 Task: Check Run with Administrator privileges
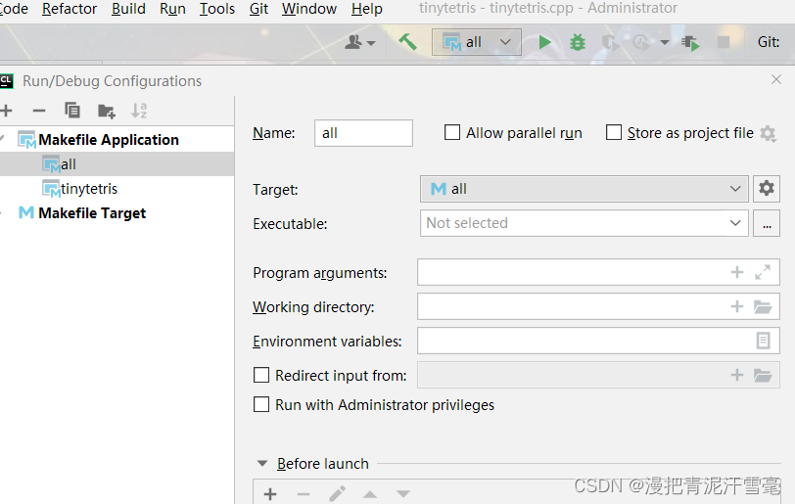[x=261, y=404]
